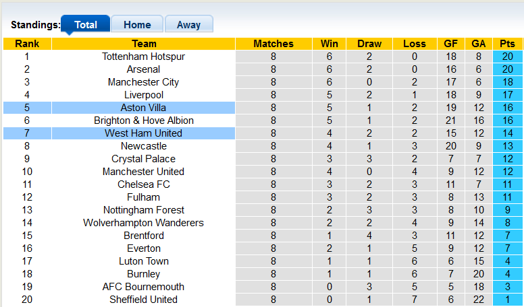
Task: Click Brighton & Hove Albion
Action: (143, 121)
